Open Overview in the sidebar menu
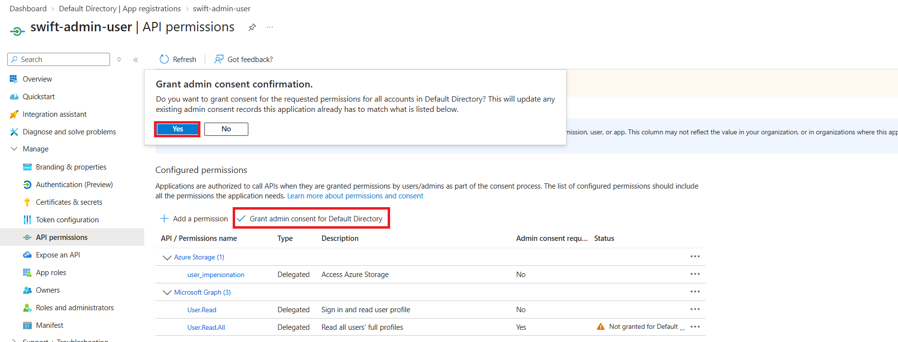This screenshot has height=342, width=898. [x=37, y=79]
